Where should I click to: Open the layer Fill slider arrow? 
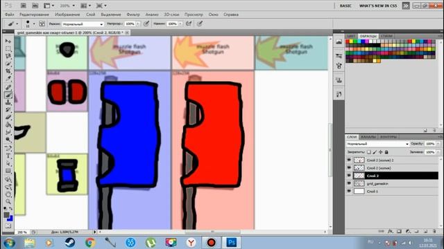click(x=438, y=152)
